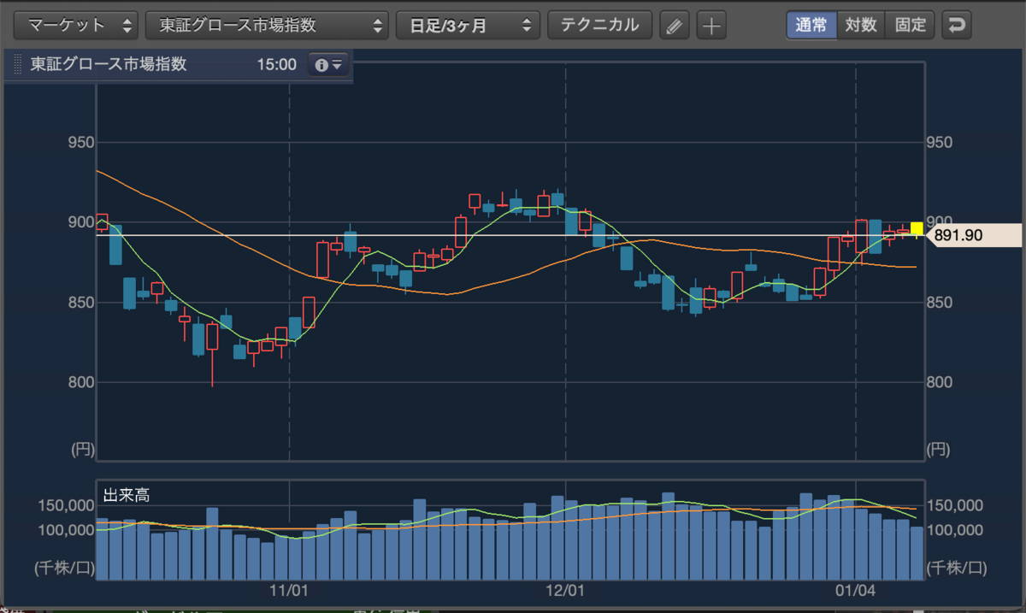Click the 950 label on the right price axis
1026x613 pixels.
pos(940,142)
